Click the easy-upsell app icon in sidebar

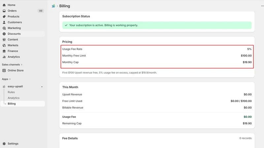pyautogui.click(x=4, y=86)
